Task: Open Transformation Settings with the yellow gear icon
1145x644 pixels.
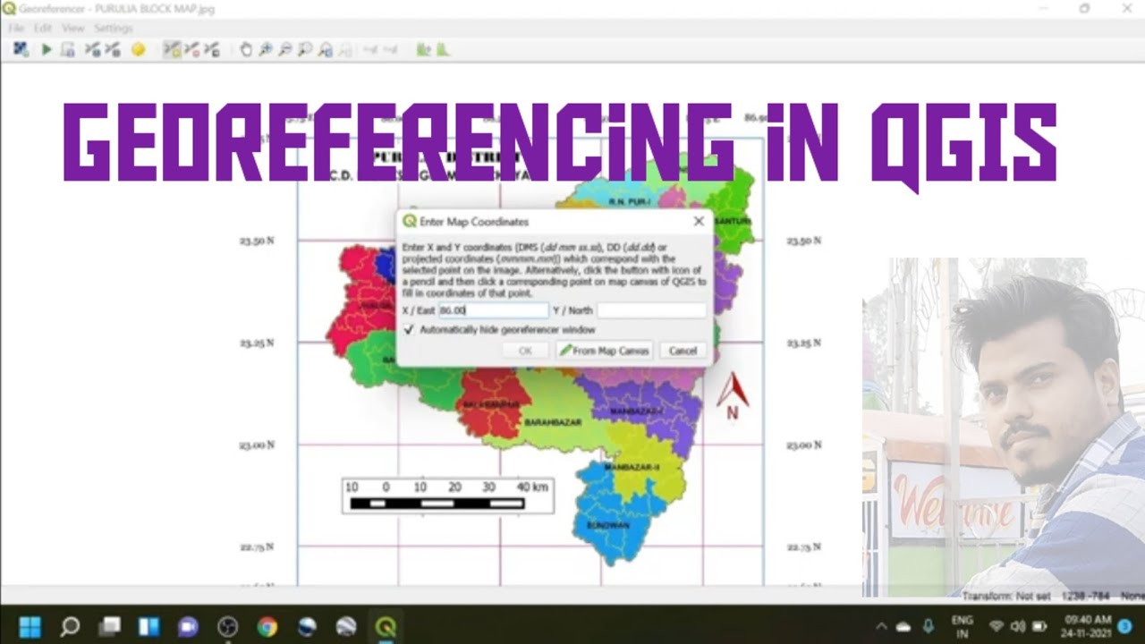Action: point(138,49)
